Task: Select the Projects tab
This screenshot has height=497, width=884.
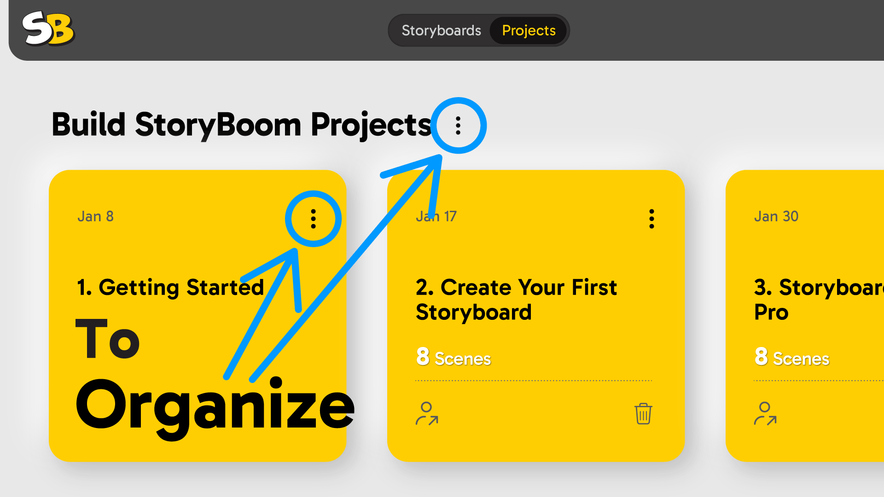Action: pyautogui.click(x=529, y=30)
